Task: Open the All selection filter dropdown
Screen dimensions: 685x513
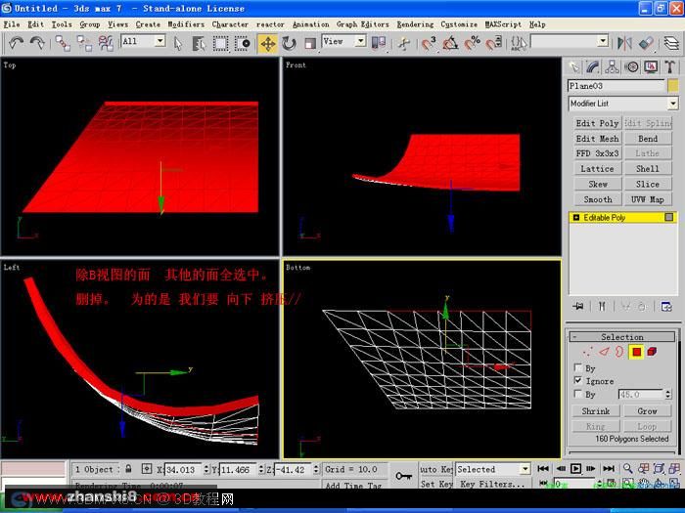Action: coord(143,41)
